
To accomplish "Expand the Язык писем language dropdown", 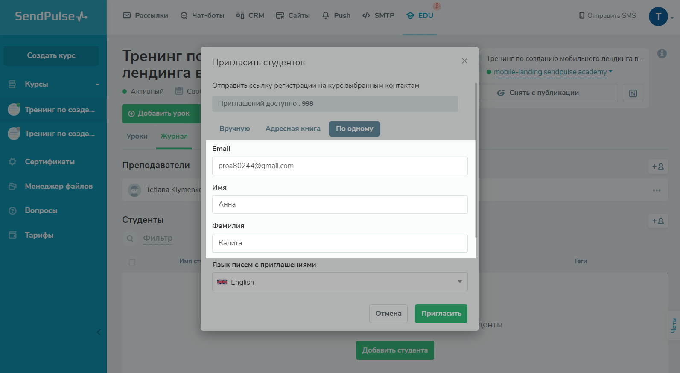I will click(339, 282).
